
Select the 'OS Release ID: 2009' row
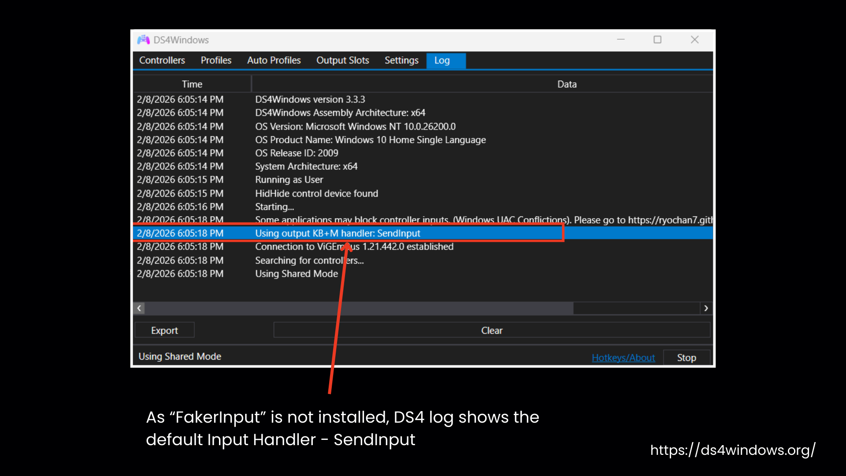423,153
